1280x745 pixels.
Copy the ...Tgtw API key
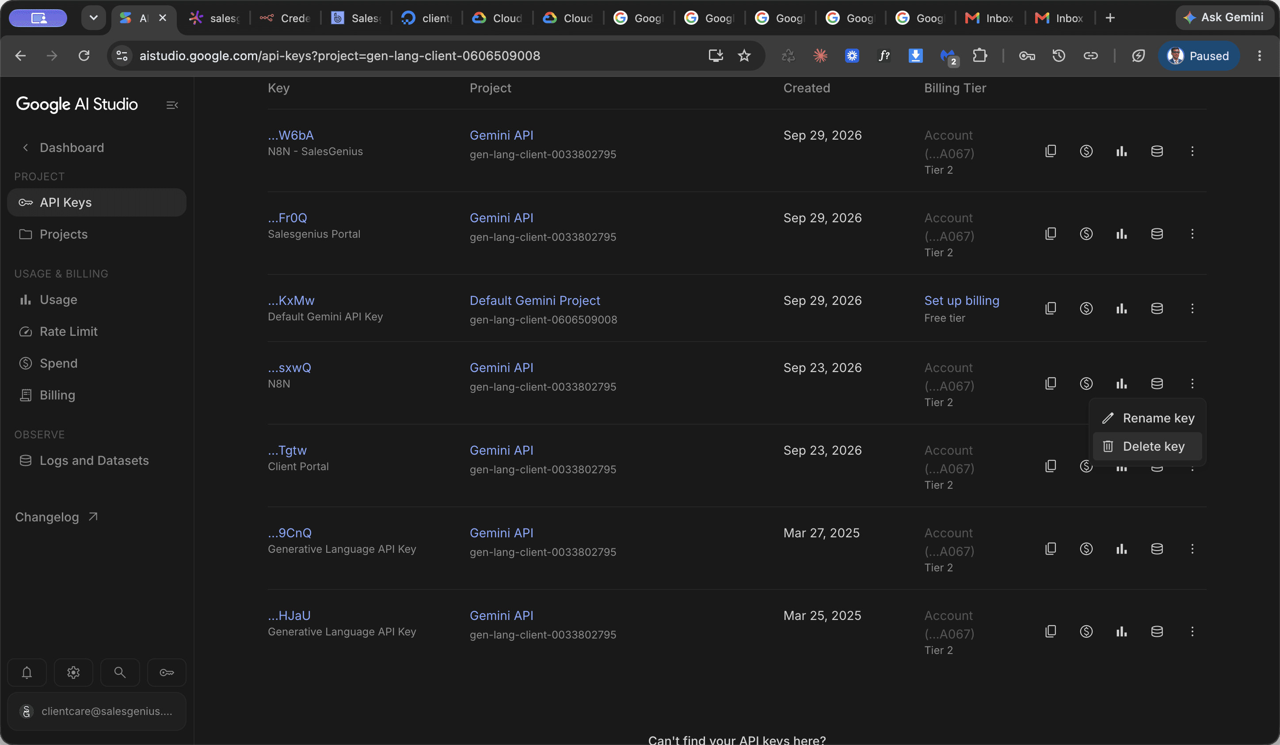click(x=1051, y=466)
